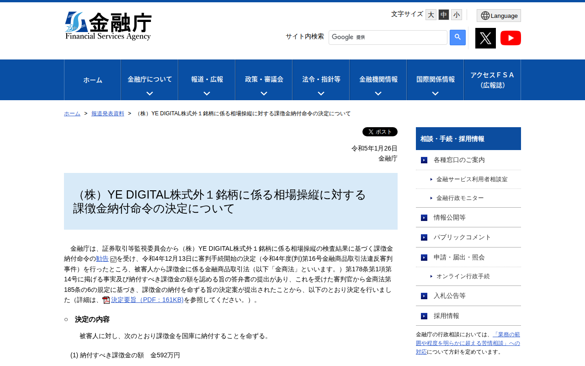
Task: Click the 決定の内容 heading text
Action: (92, 319)
